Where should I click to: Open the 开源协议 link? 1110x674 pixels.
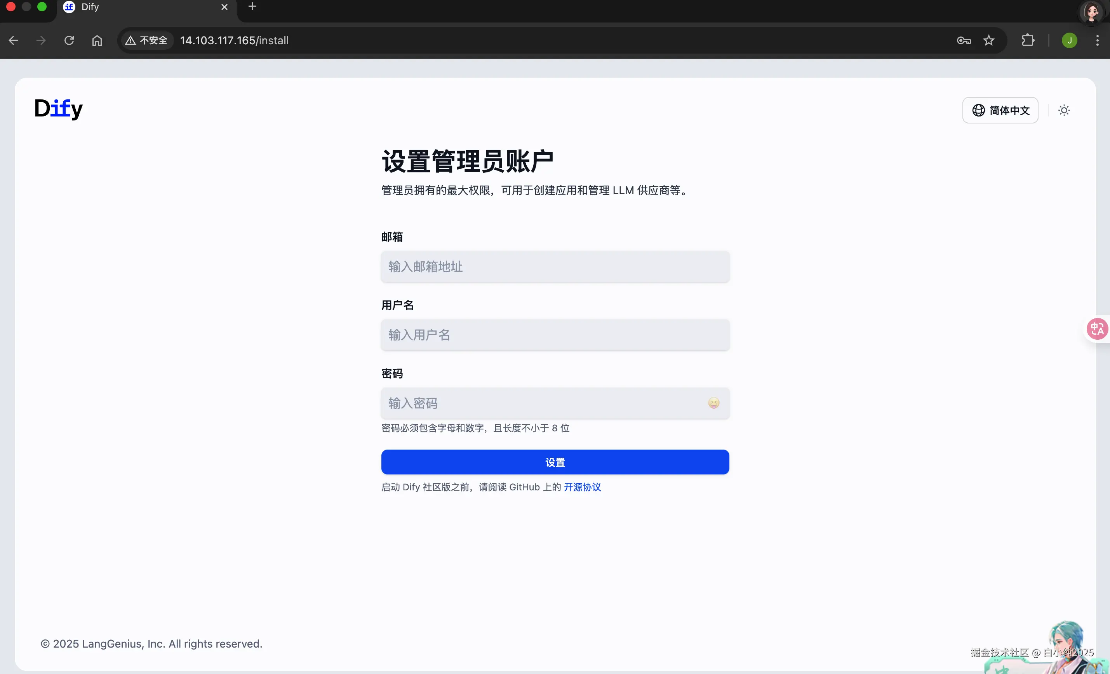(582, 487)
